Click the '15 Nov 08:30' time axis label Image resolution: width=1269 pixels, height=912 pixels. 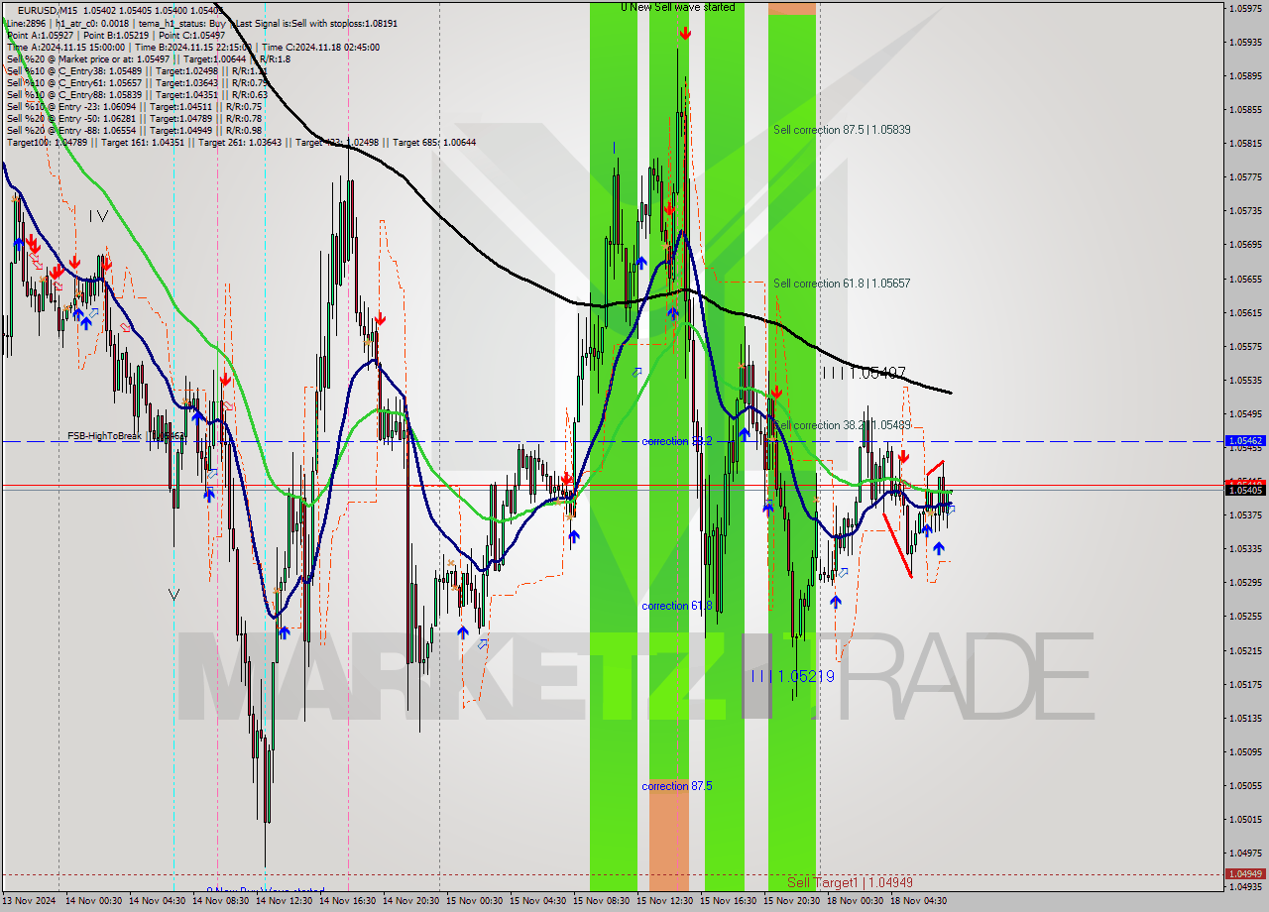coord(601,901)
